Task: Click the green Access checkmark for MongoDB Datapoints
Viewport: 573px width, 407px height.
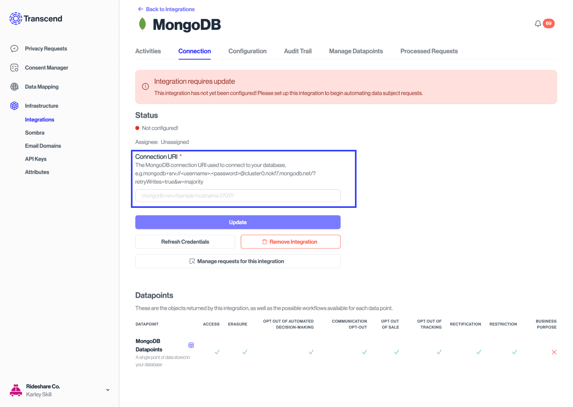Action: (x=217, y=352)
